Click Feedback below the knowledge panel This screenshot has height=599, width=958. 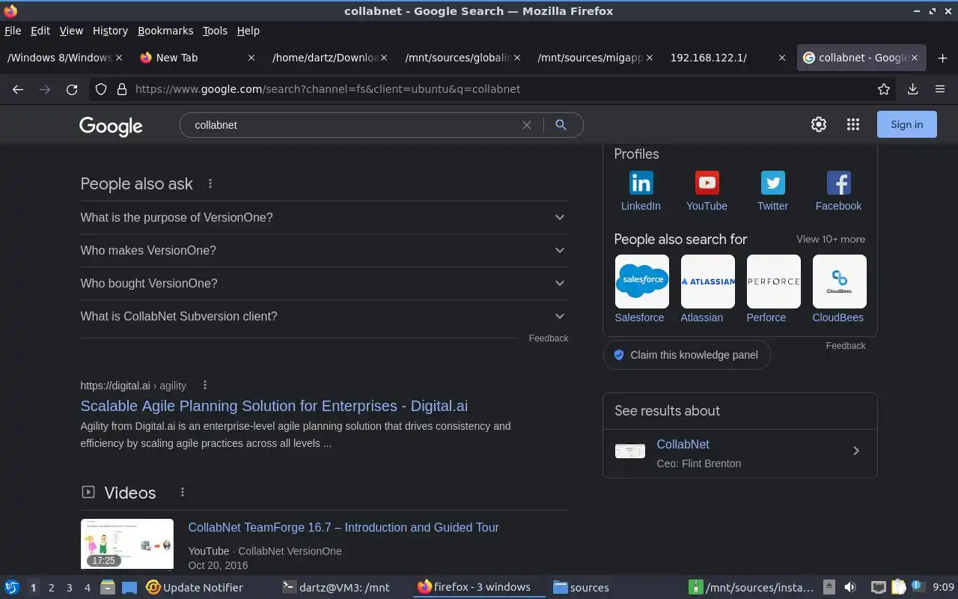[x=846, y=346]
